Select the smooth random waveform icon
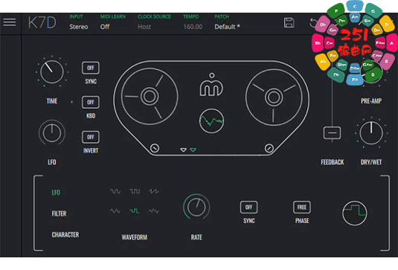The image size is (398, 270). (153, 211)
